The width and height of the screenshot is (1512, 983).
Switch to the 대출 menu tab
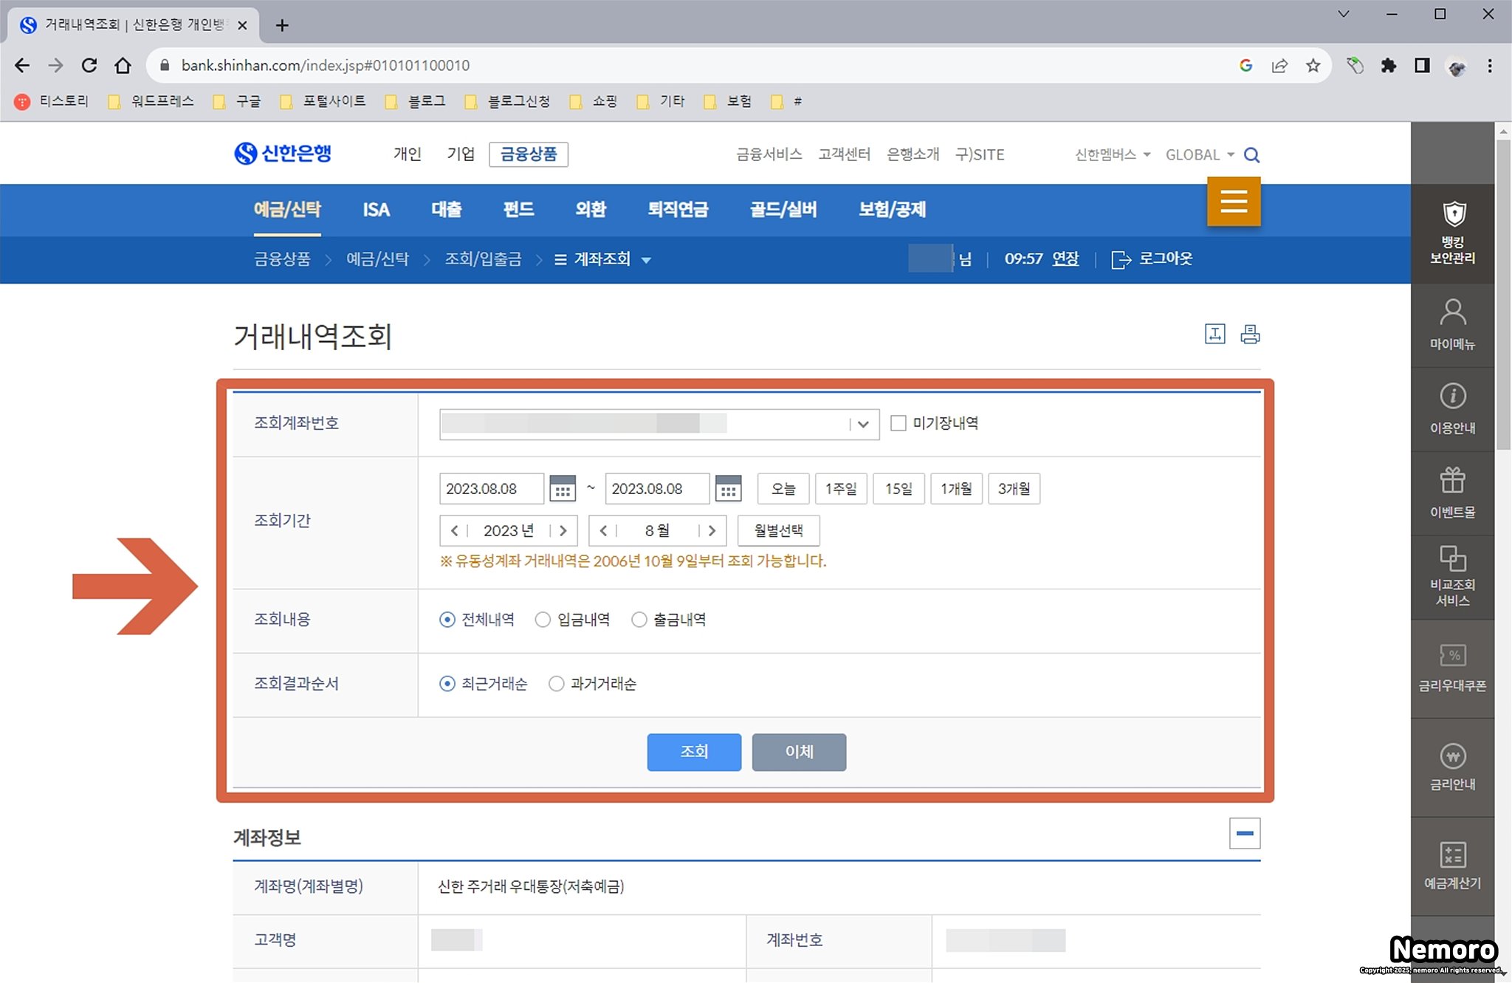447,210
